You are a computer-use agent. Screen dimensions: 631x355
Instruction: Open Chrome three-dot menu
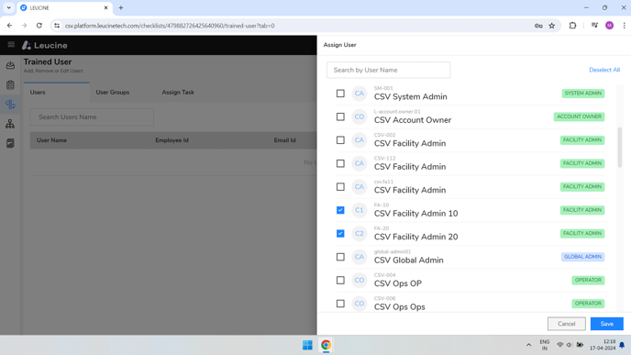point(624,26)
